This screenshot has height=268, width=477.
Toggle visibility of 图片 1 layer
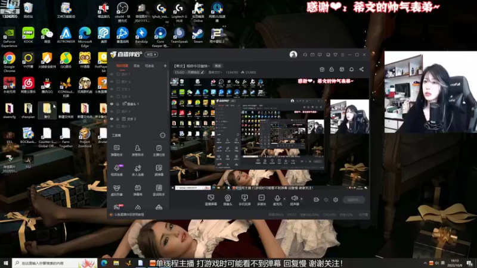(x=111, y=126)
